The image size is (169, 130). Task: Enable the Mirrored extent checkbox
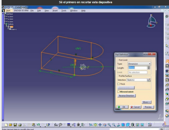(x=119, y=92)
